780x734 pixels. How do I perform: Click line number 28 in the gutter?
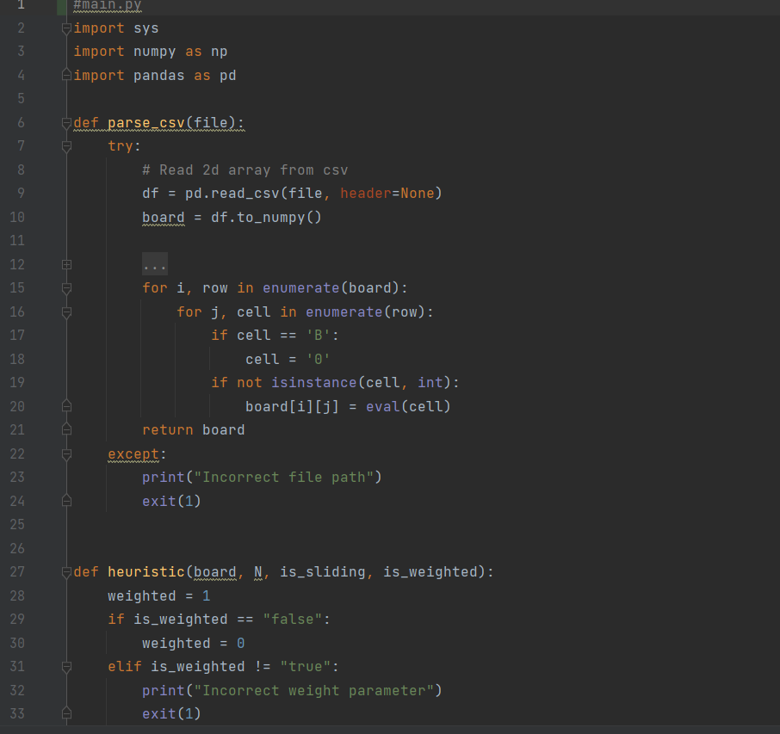click(x=17, y=595)
